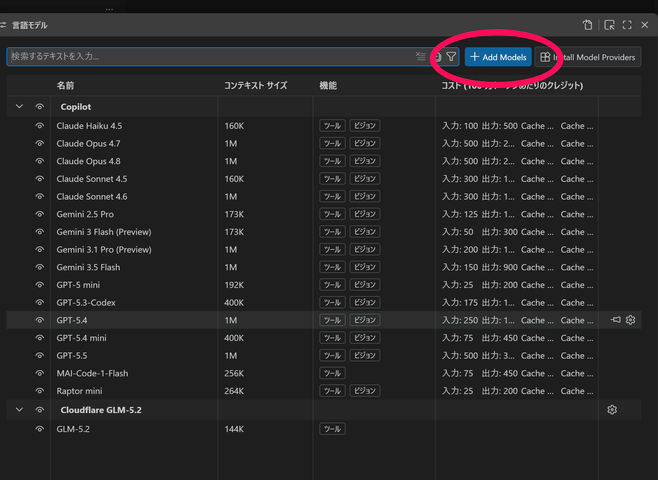Hide the Gemini 3.5 Flash model
The image size is (658, 480).
40,267
